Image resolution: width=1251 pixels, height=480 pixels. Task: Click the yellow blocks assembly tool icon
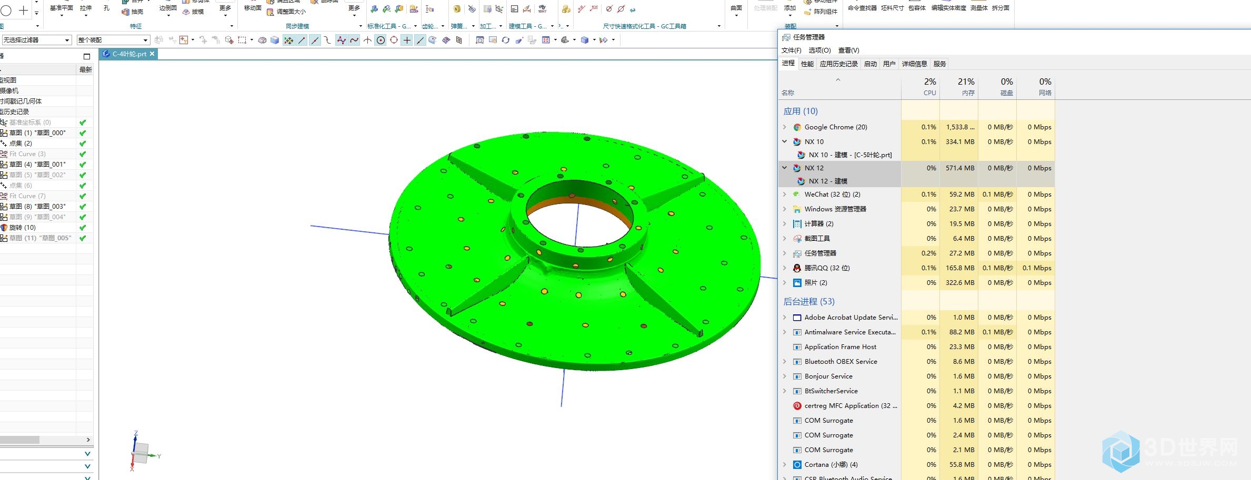click(x=566, y=9)
